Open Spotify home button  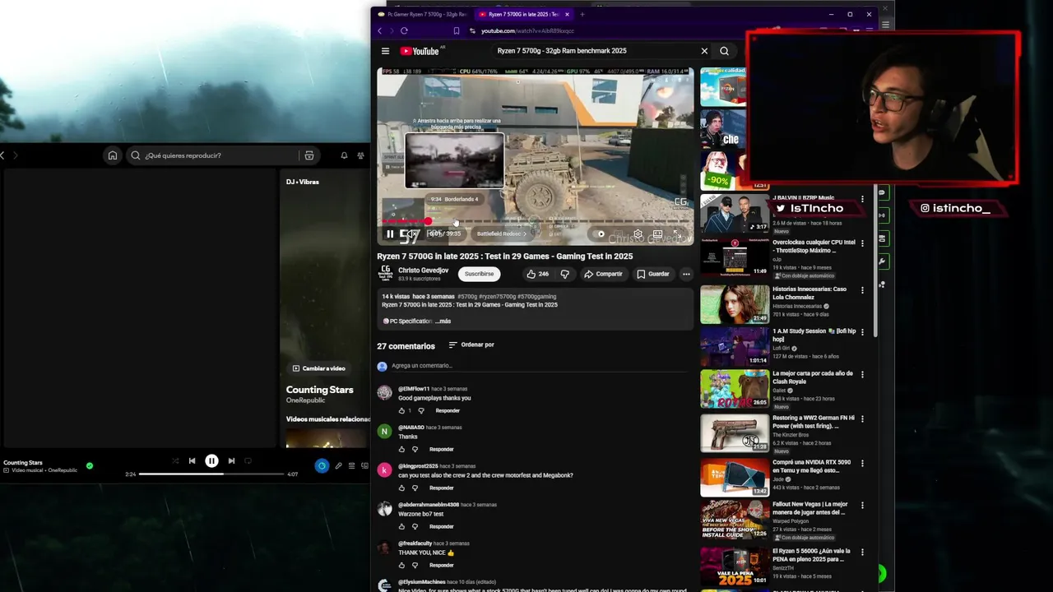(x=113, y=155)
